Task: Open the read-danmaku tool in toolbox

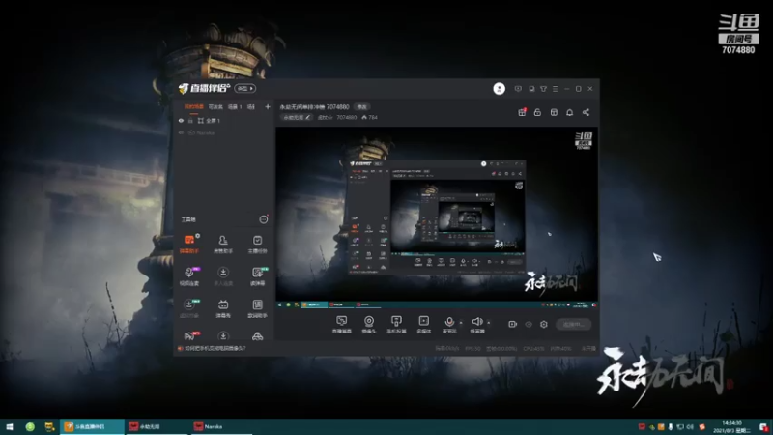Action: coord(257,276)
